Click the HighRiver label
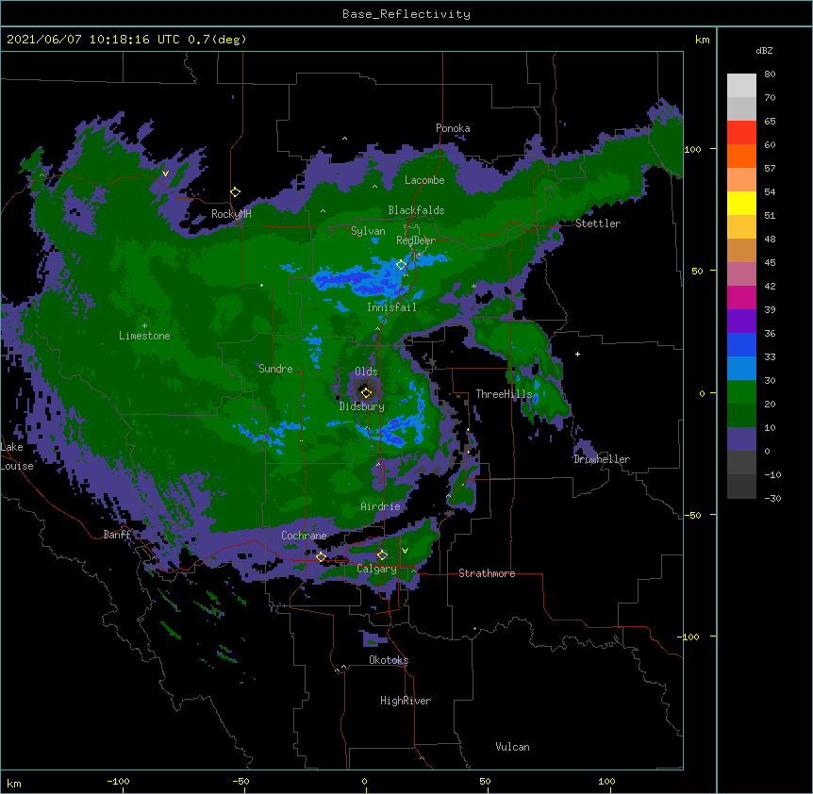The height and width of the screenshot is (794, 813). 406,701
